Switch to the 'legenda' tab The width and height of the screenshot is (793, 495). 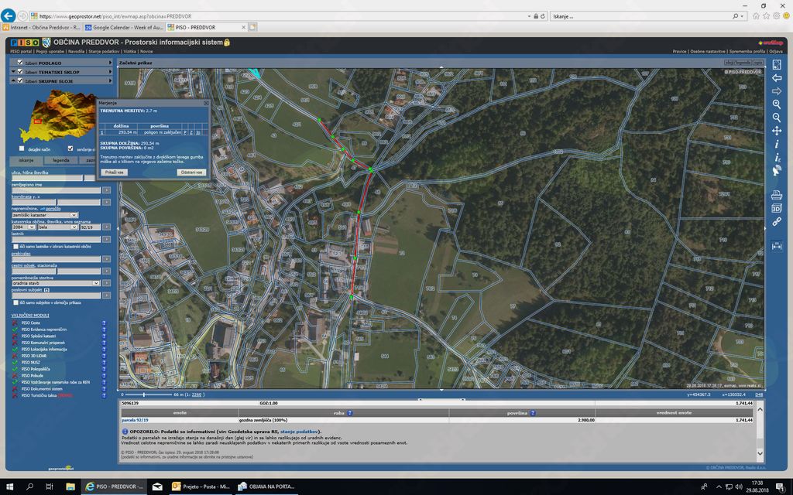click(60, 160)
